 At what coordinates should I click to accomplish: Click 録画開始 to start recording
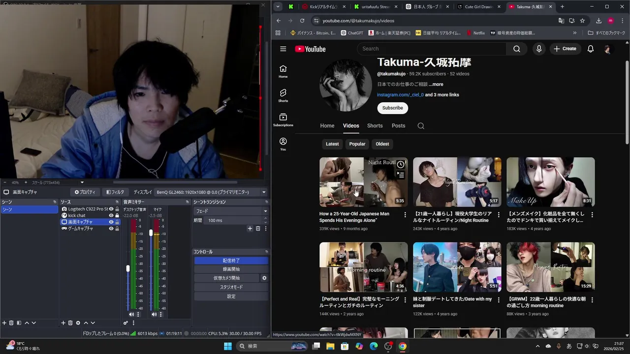(x=231, y=269)
